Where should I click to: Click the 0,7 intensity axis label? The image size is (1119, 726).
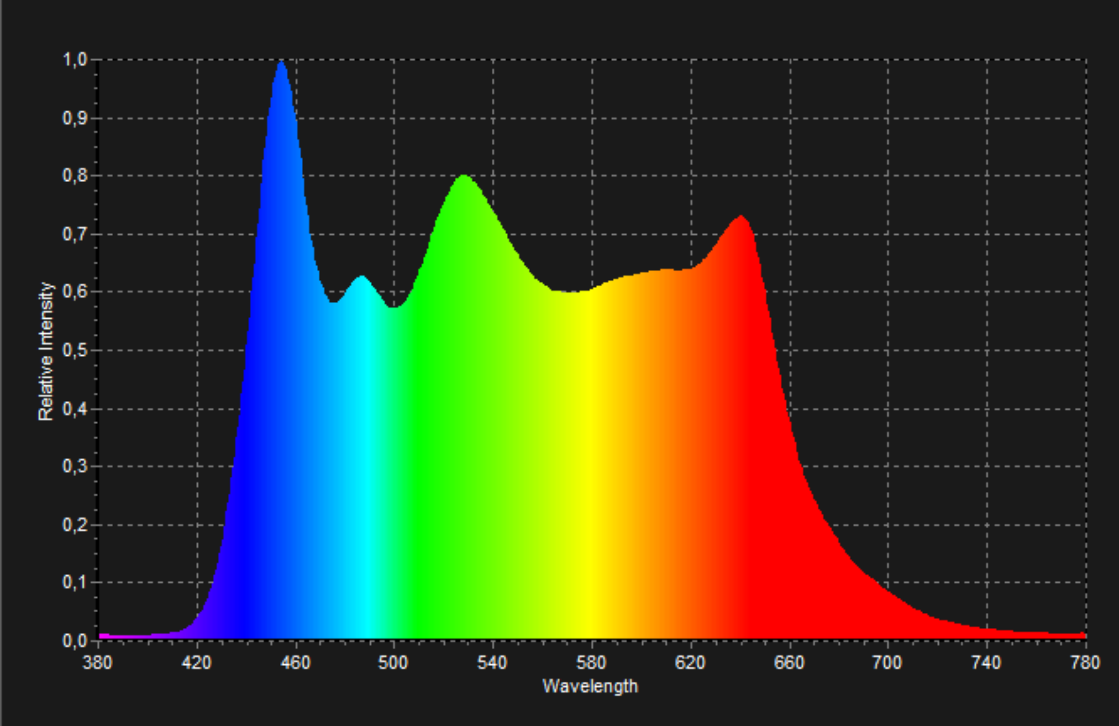coord(75,234)
